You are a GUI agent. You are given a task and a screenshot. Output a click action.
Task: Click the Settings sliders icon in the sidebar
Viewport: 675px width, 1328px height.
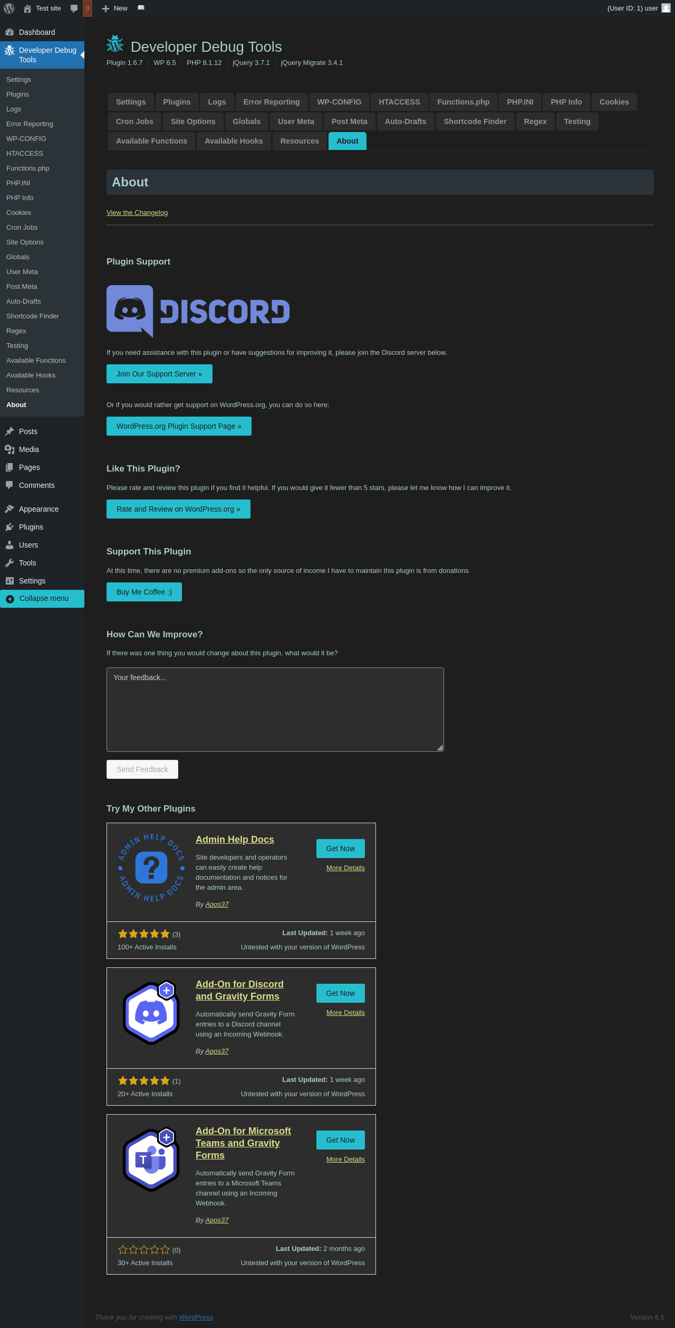point(9,581)
